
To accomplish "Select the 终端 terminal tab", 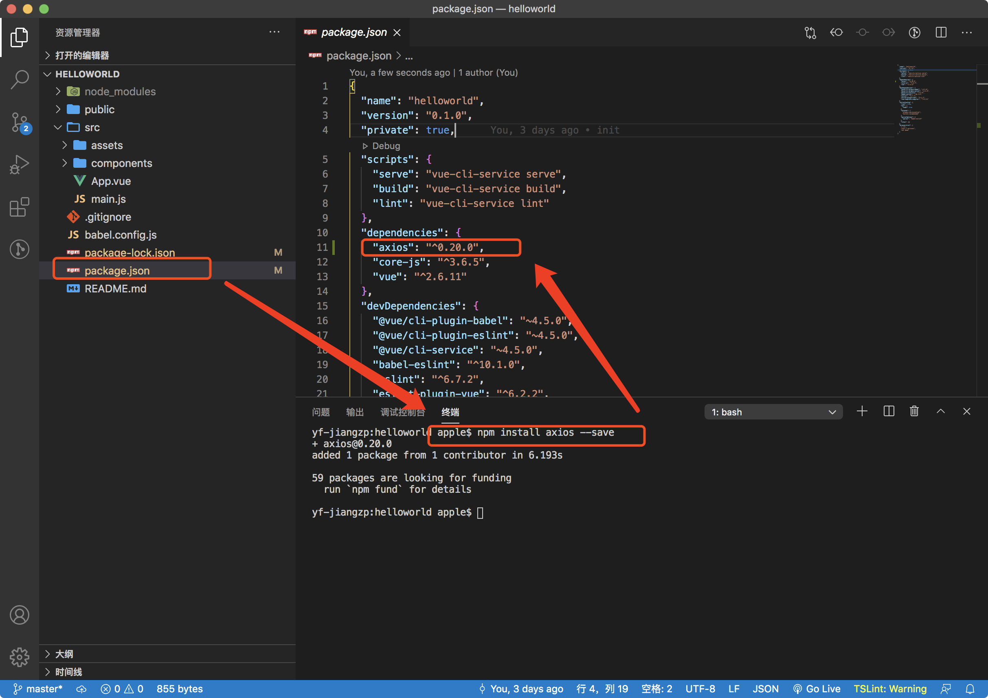I will [450, 412].
